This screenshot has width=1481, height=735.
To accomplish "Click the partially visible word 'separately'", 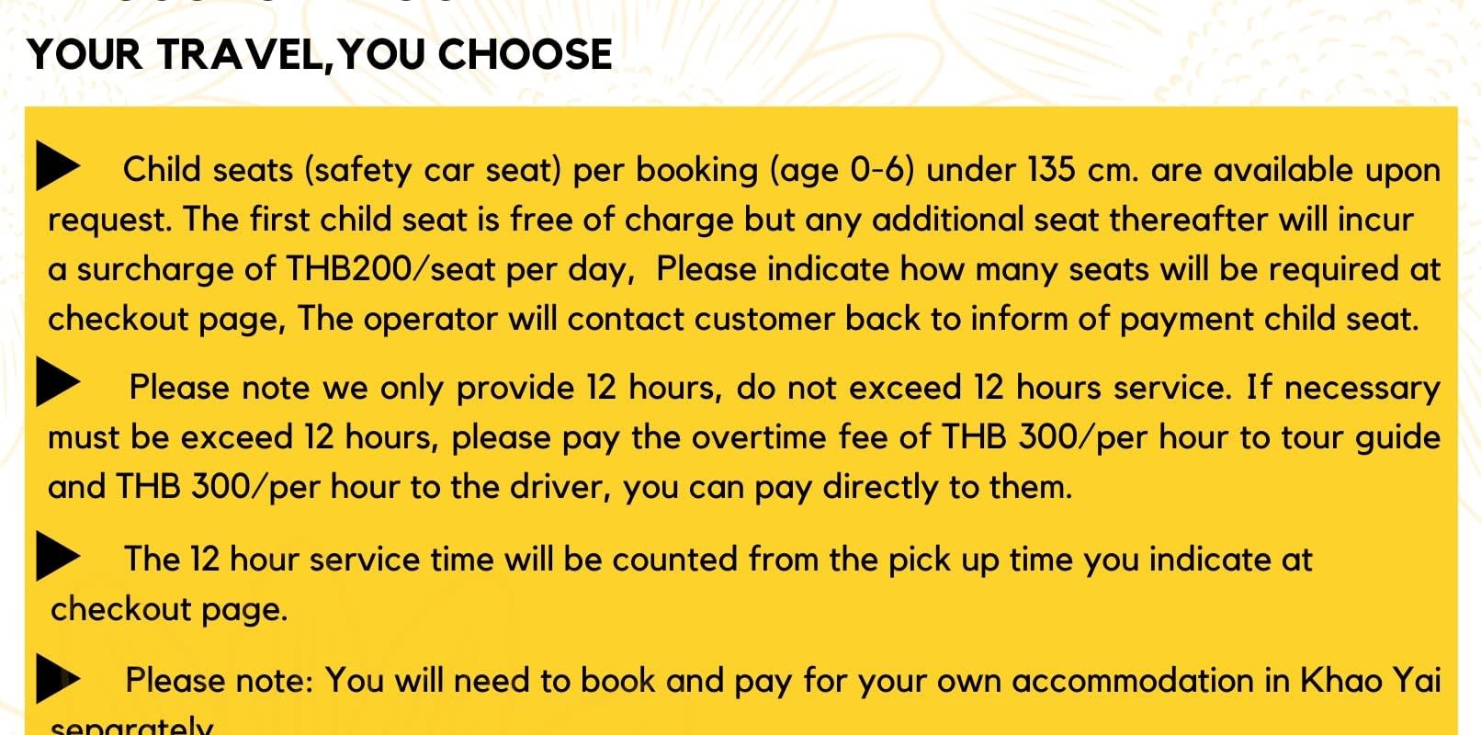I will click(x=131, y=726).
